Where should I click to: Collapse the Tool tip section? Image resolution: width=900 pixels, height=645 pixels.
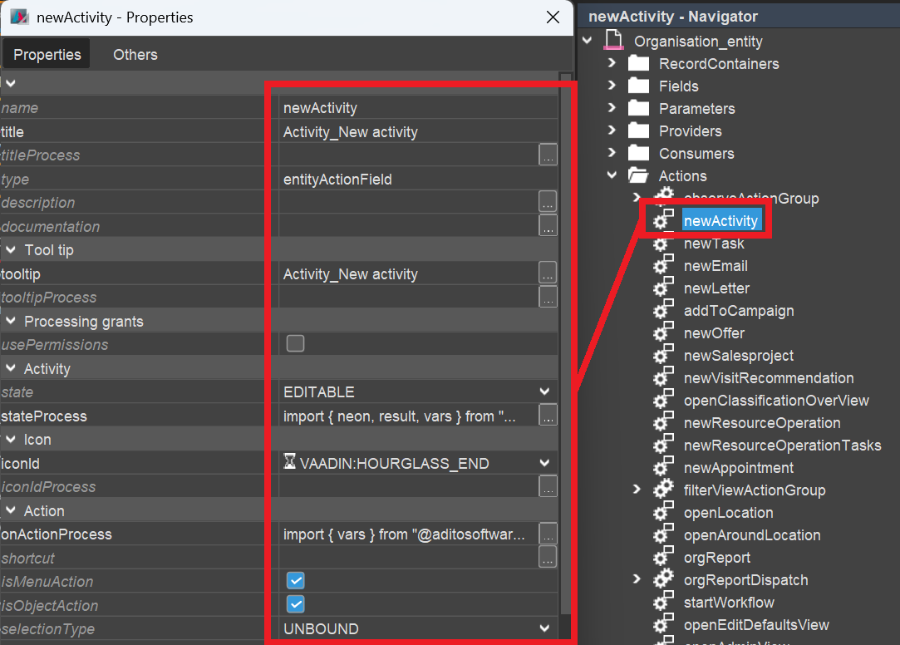(11, 250)
